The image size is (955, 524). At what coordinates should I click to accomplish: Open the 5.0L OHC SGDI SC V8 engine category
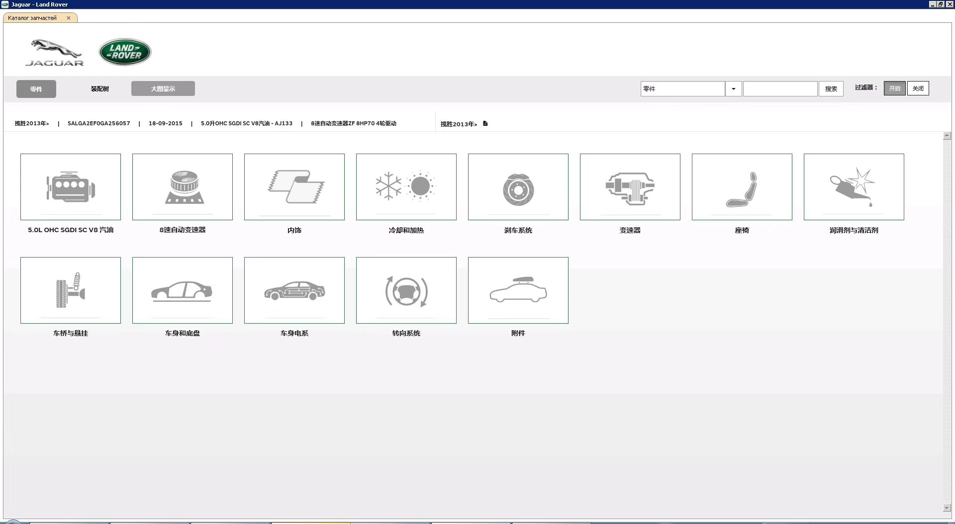71,187
